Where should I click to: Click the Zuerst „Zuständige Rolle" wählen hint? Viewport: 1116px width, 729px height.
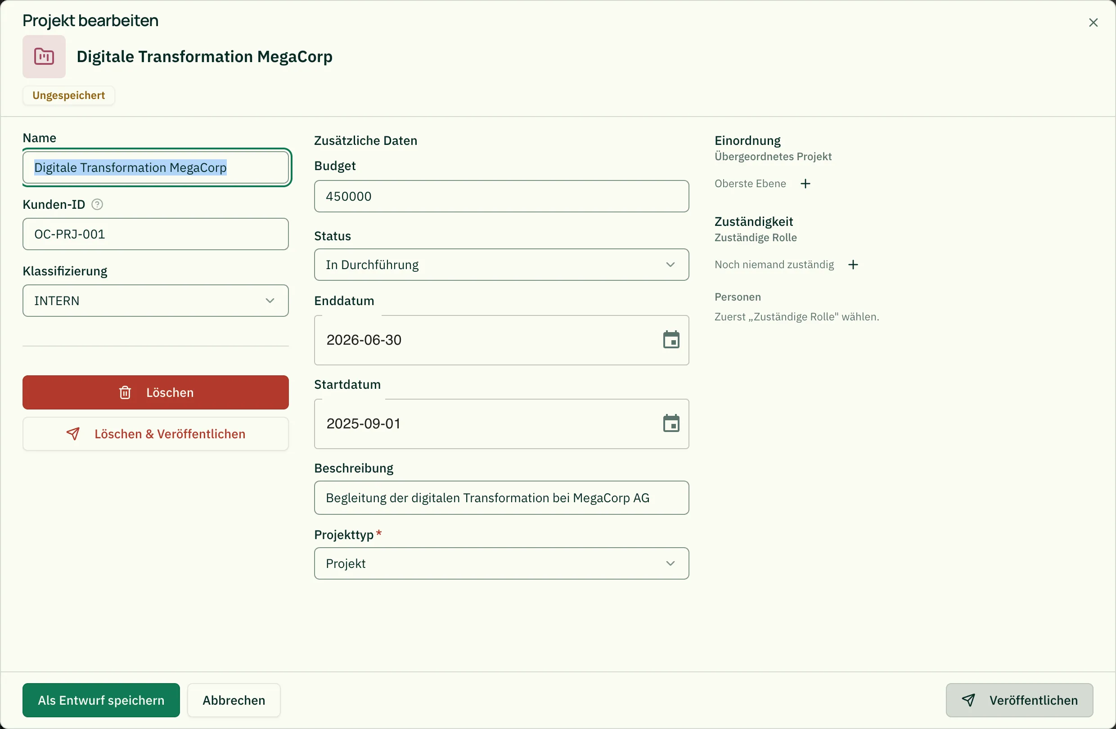[x=796, y=317]
